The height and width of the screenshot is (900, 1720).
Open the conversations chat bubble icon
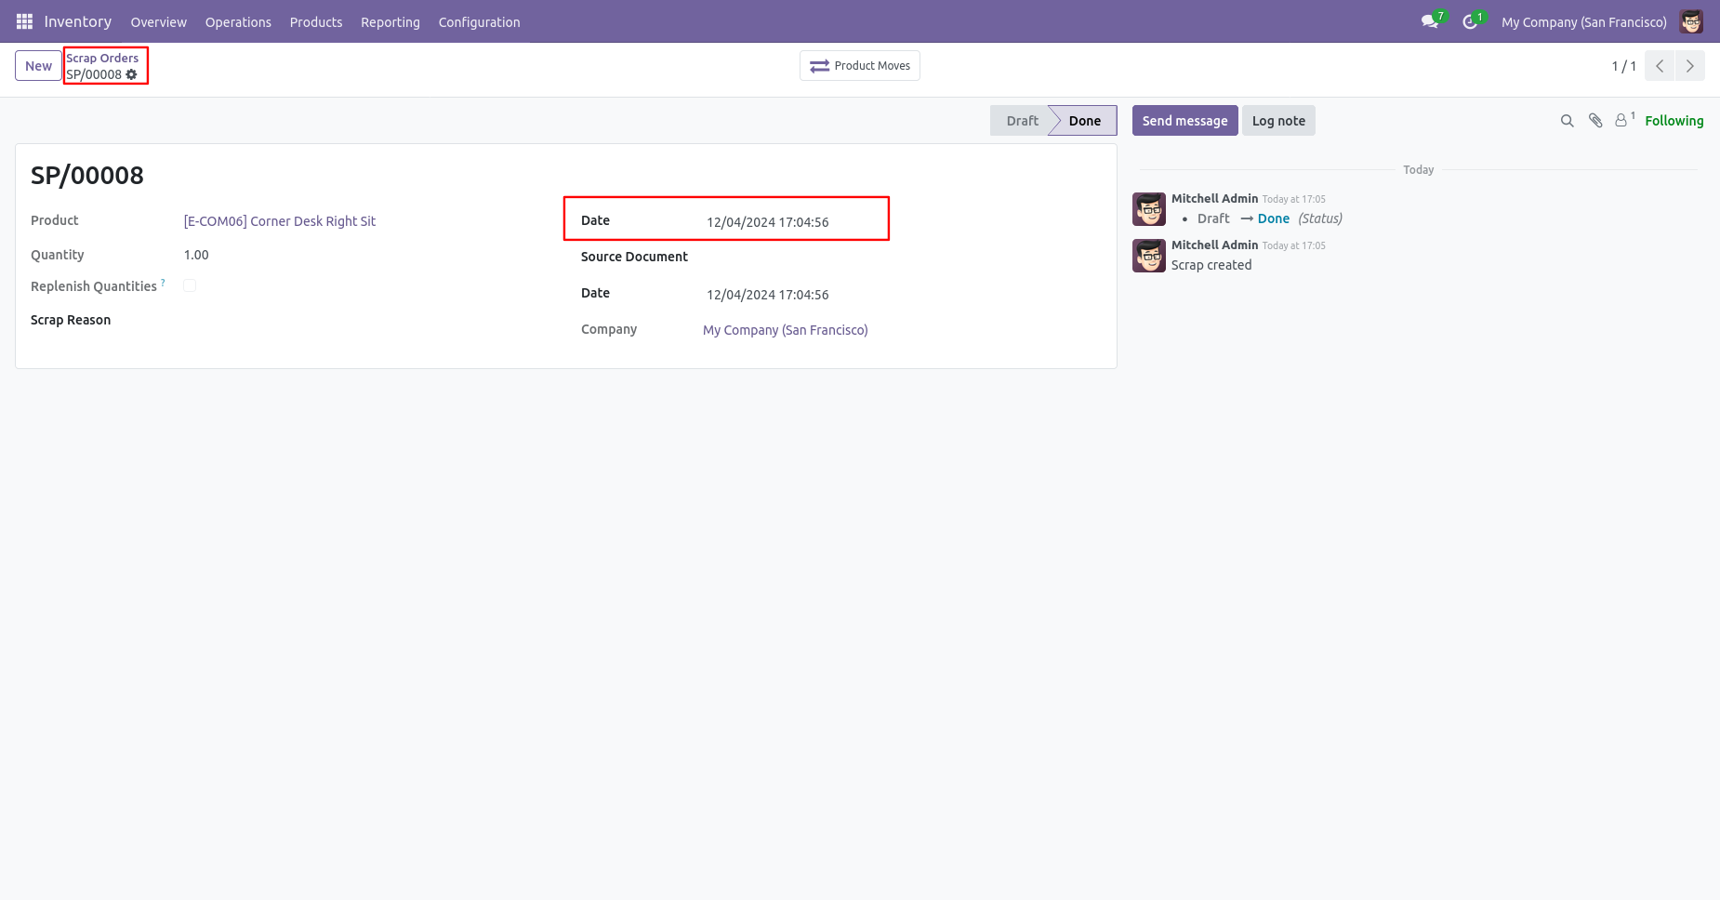(x=1430, y=21)
